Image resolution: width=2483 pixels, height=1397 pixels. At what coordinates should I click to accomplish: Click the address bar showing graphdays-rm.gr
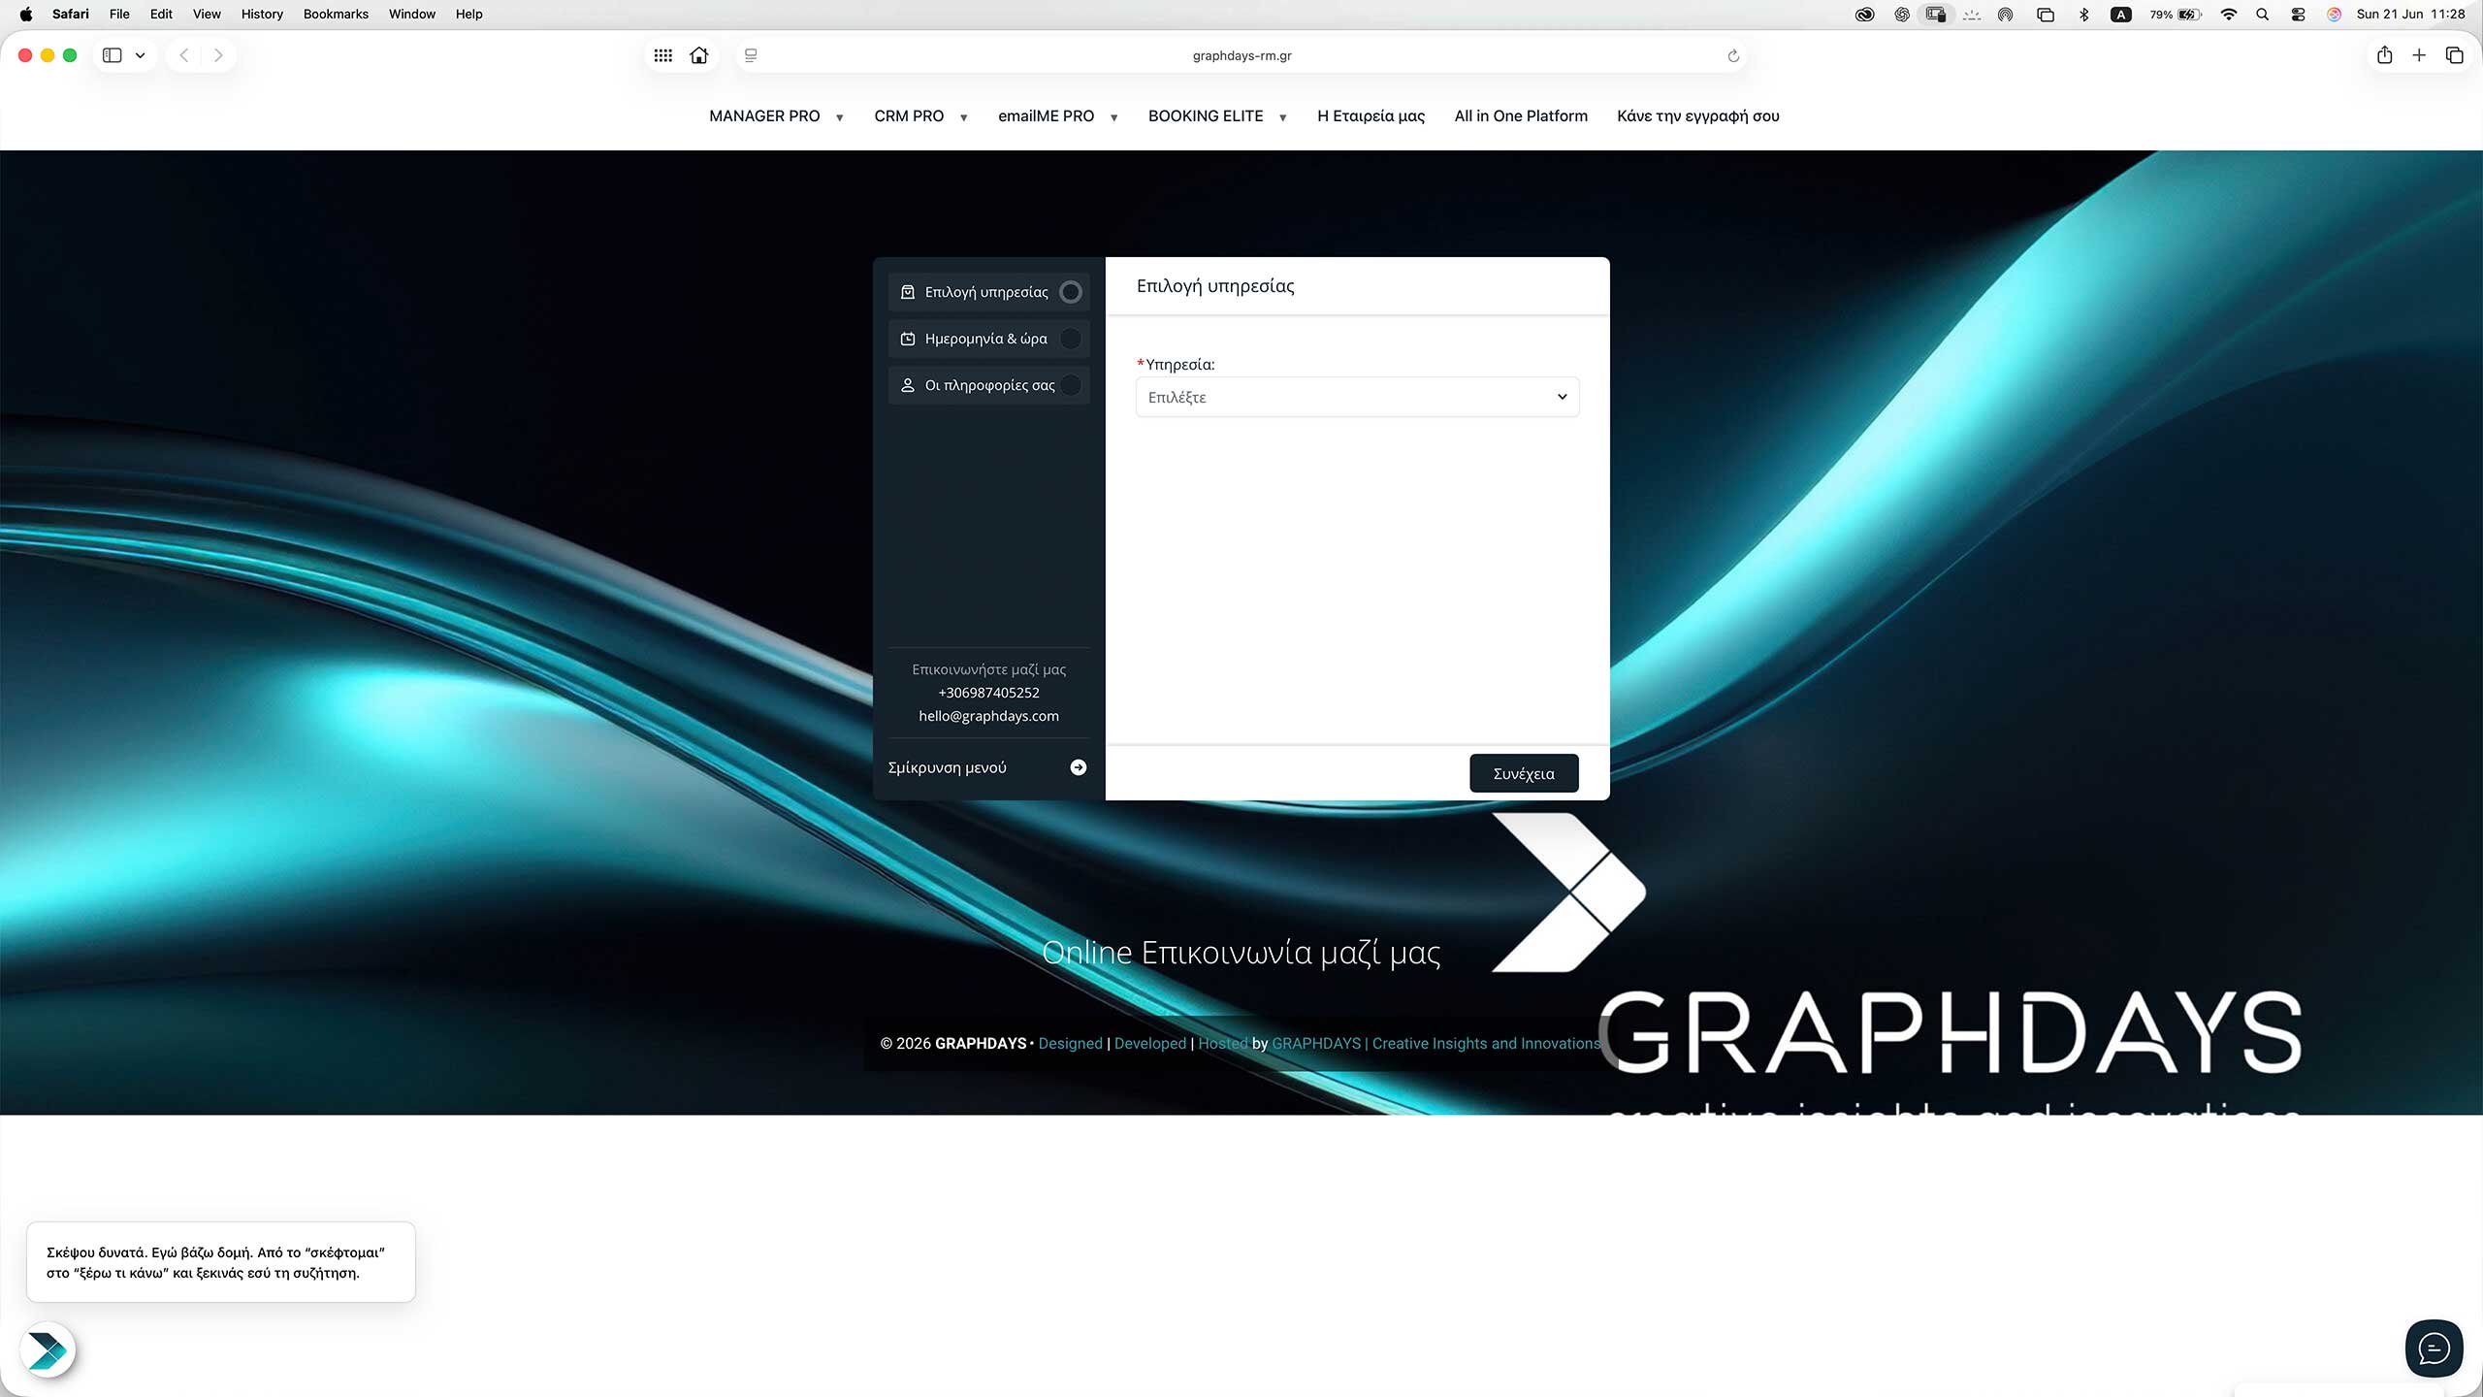coord(1241,55)
